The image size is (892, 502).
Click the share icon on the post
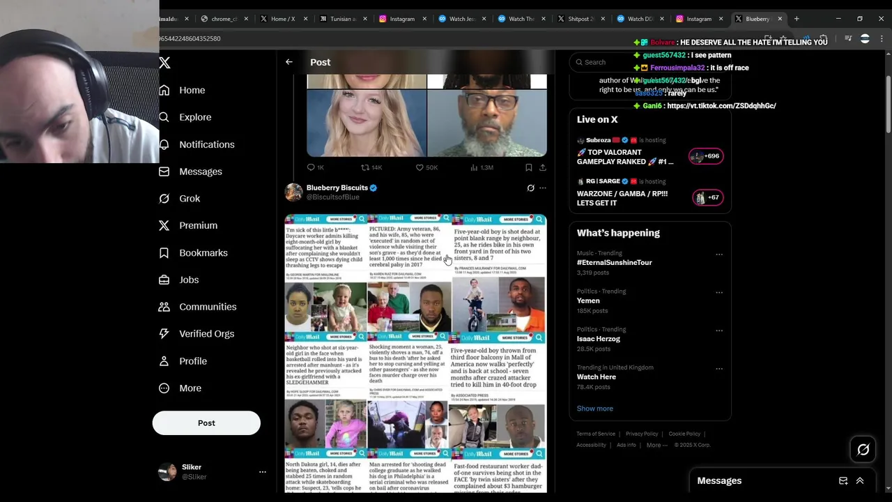[x=542, y=167]
